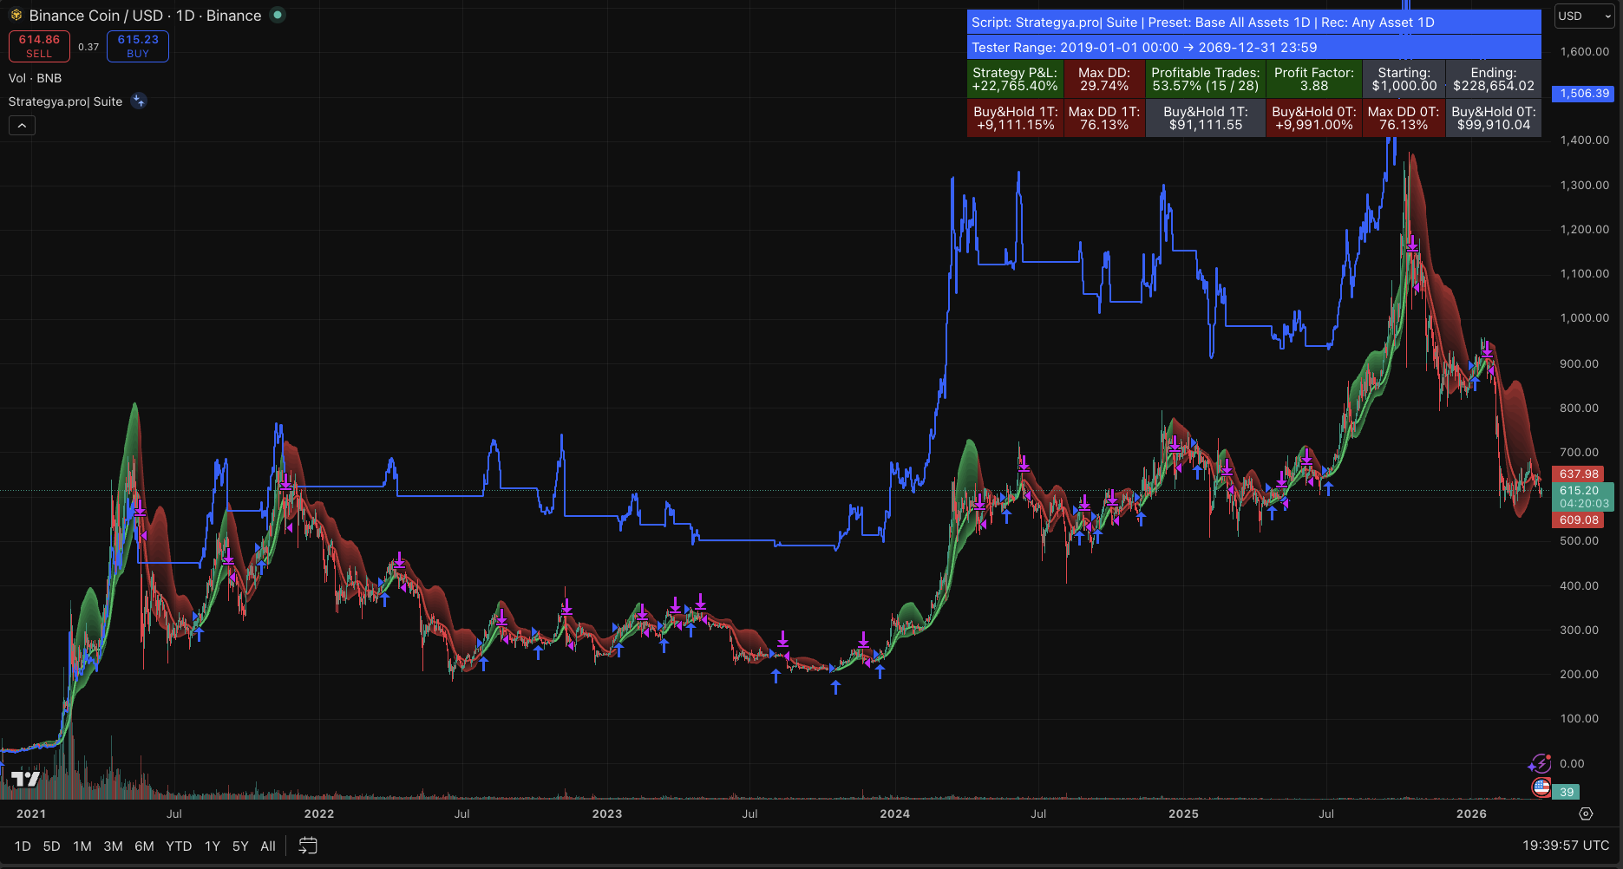Click the Ending $228,654.02 cell

[1494, 79]
